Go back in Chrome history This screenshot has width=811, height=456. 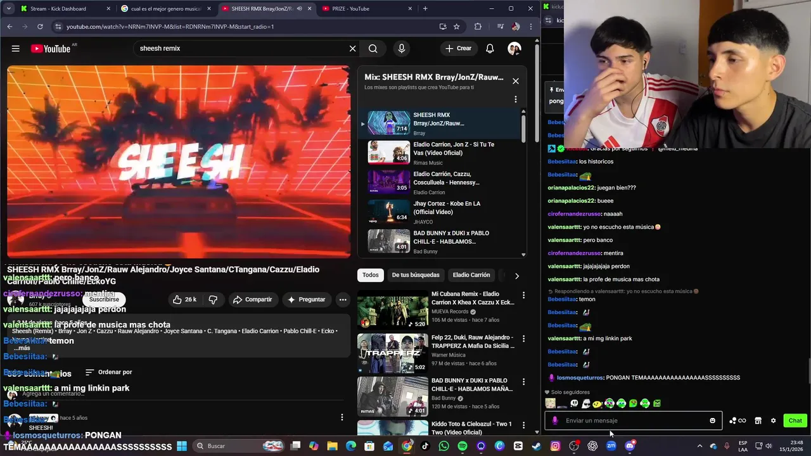click(x=10, y=27)
